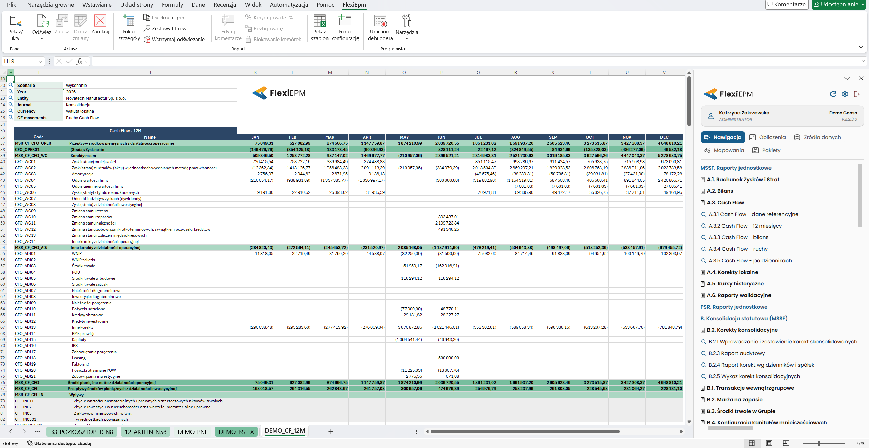Click the logout icon in the FlexiEPM pane
Image resolution: width=869 pixels, height=448 pixels.
pos(857,94)
